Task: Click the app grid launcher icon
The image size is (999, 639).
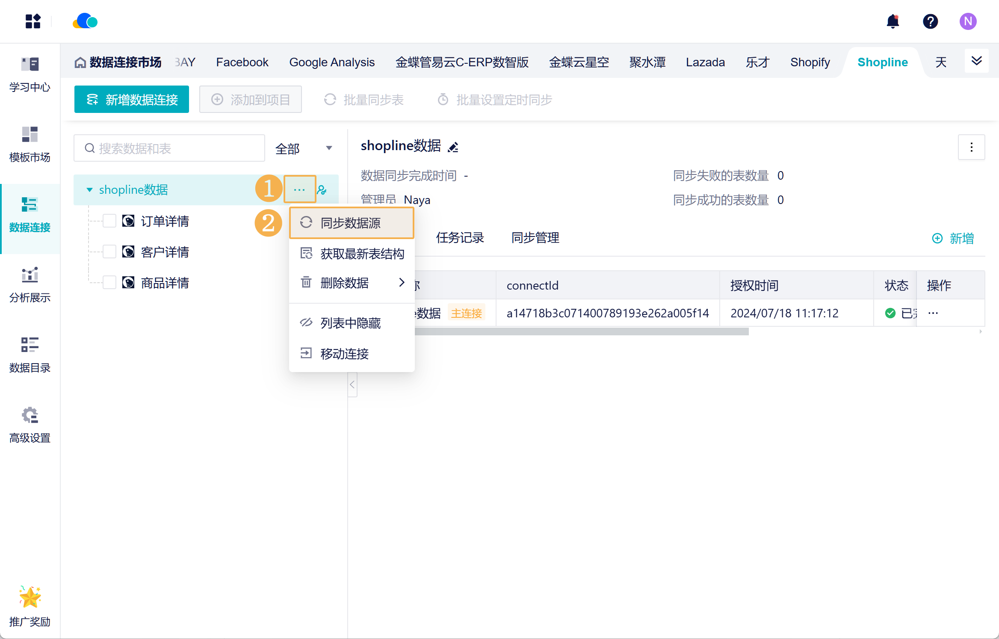Action: pos(33,21)
